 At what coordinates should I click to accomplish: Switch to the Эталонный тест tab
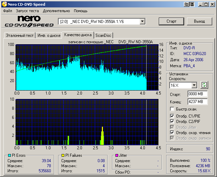click(20, 35)
